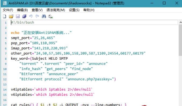Image resolution: width=182 pixels, height=106 pixels.
Task: Click the string "25,26,465" on line 4
Action: click(43, 38)
